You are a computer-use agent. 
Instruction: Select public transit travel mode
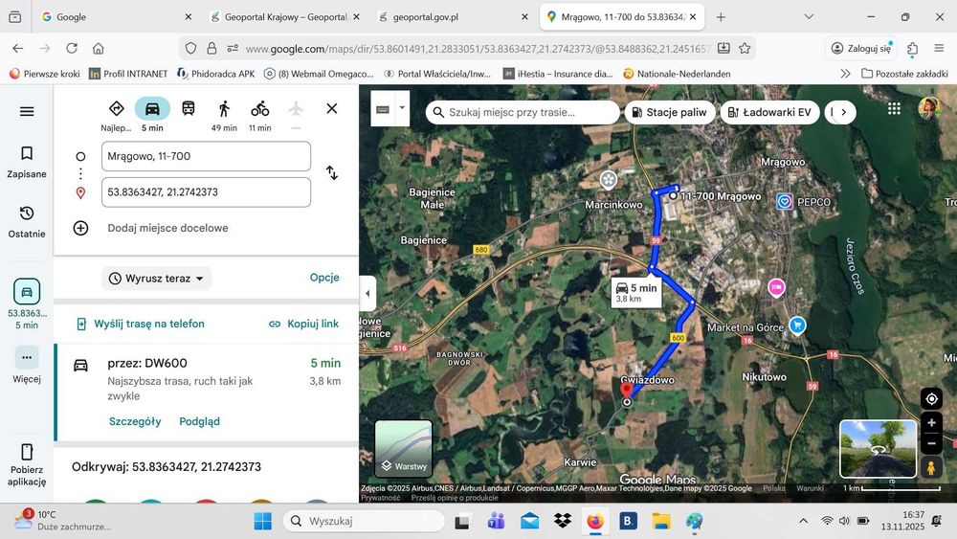click(x=189, y=108)
